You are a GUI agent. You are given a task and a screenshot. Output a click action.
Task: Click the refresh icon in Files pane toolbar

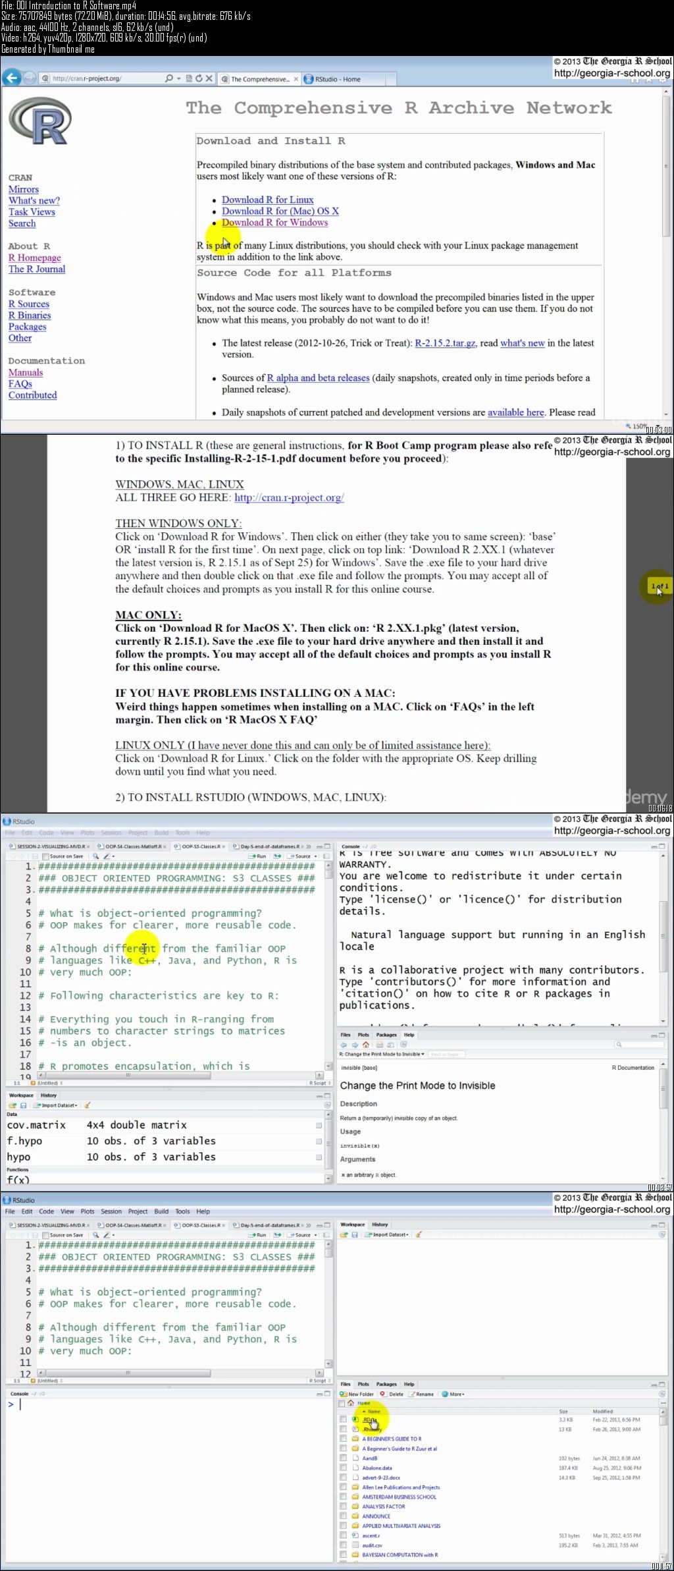[662, 1394]
